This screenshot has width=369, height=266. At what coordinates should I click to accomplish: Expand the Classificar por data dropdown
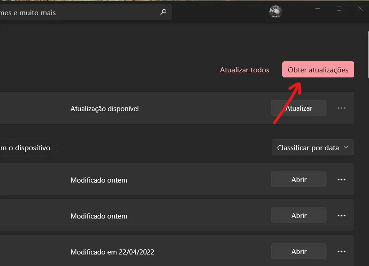(313, 148)
